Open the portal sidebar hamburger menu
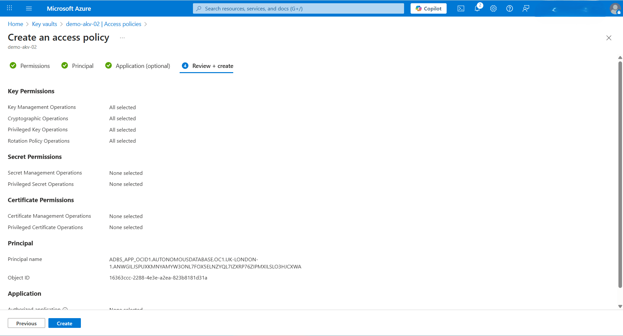The image size is (623, 336). tap(29, 8)
